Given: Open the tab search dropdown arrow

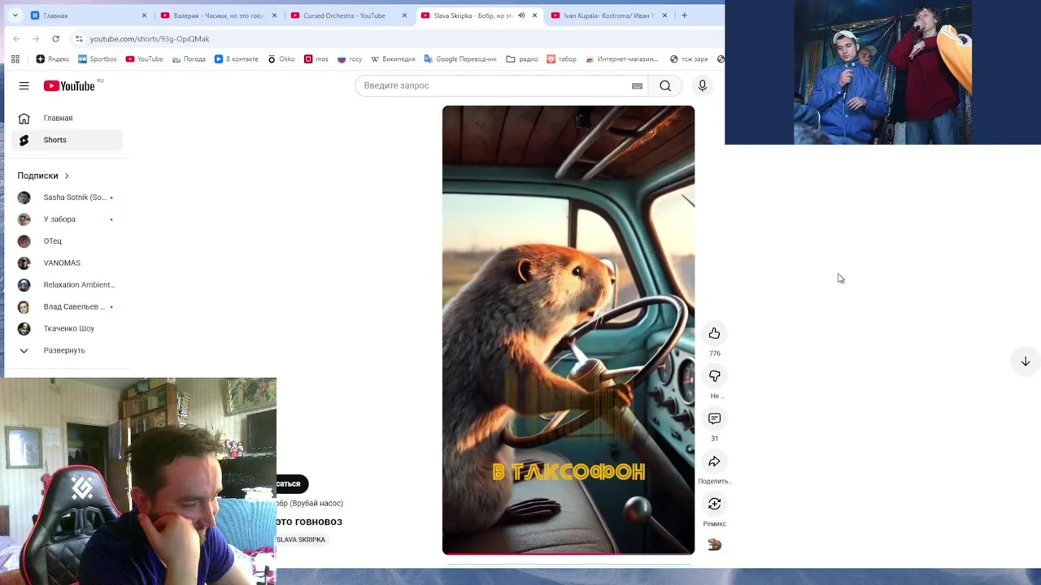Looking at the screenshot, I should click(x=15, y=15).
